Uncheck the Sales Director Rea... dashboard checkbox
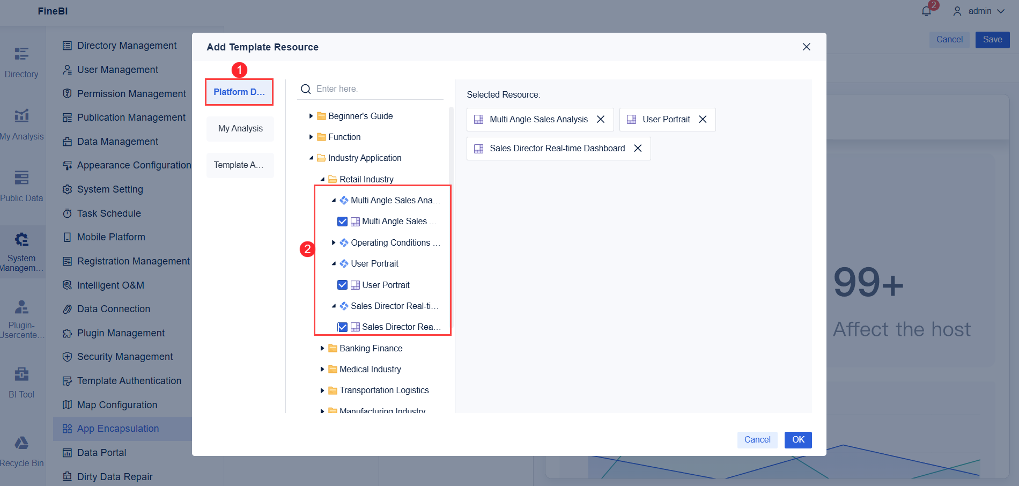The width and height of the screenshot is (1019, 486). tap(342, 327)
